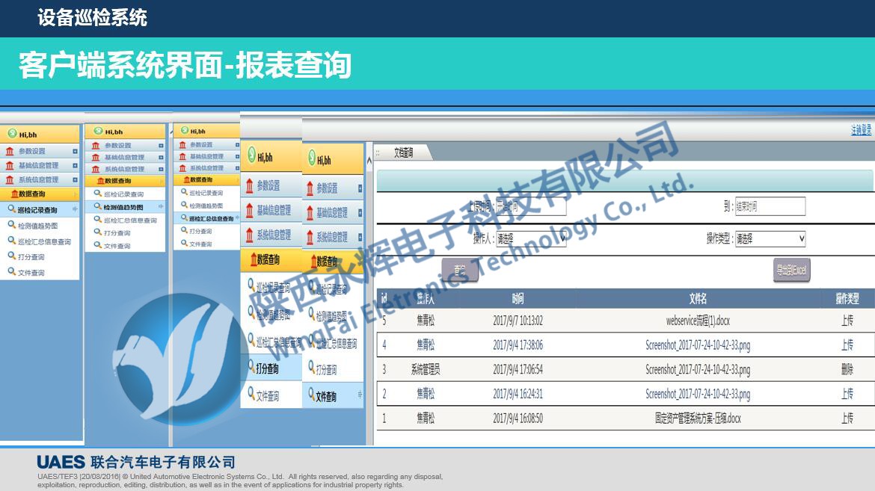The image size is (875, 491).
Task: Click the UAES logo at the bottom
Action: click(x=58, y=461)
